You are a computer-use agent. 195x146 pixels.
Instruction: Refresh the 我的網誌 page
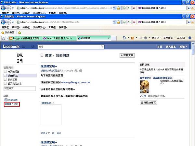[x=129, y=22]
